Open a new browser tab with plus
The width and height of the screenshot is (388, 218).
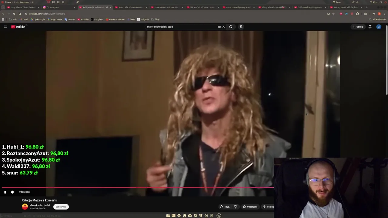coord(366,7)
